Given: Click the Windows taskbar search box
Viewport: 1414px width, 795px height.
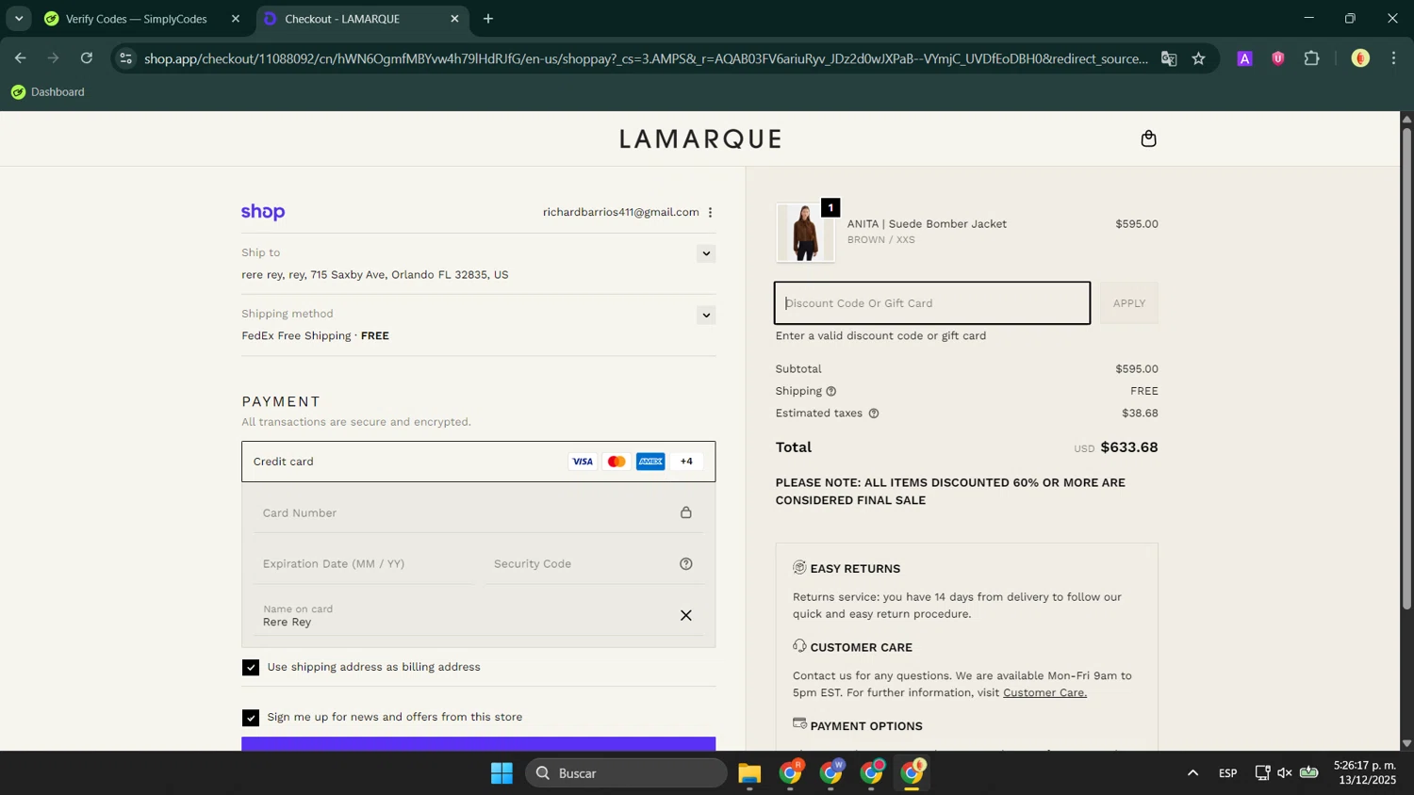Looking at the screenshot, I should [626, 773].
